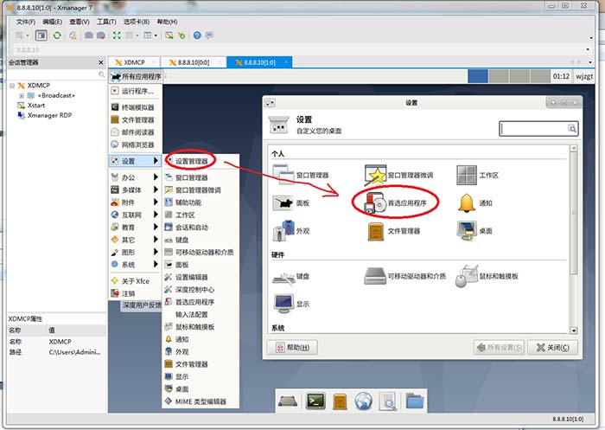
Task: Expand the 多媒体 submenu arrow
Action: click(x=156, y=189)
